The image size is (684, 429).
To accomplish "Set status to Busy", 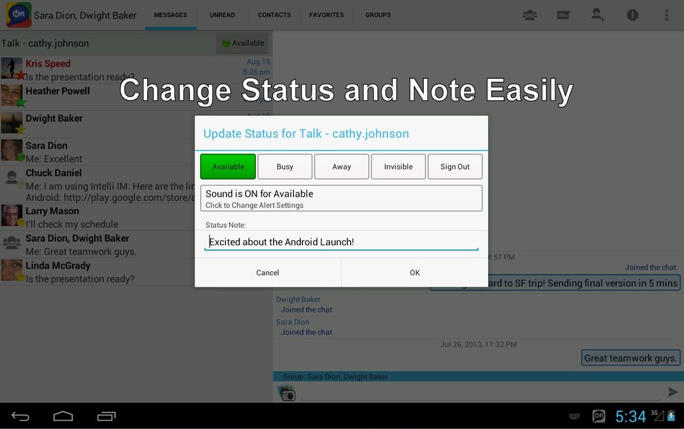I will [285, 167].
